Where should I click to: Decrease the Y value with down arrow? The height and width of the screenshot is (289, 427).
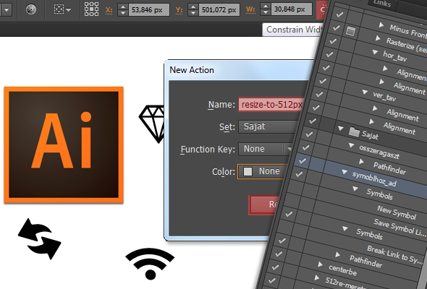pyautogui.click(x=193, y=13)
